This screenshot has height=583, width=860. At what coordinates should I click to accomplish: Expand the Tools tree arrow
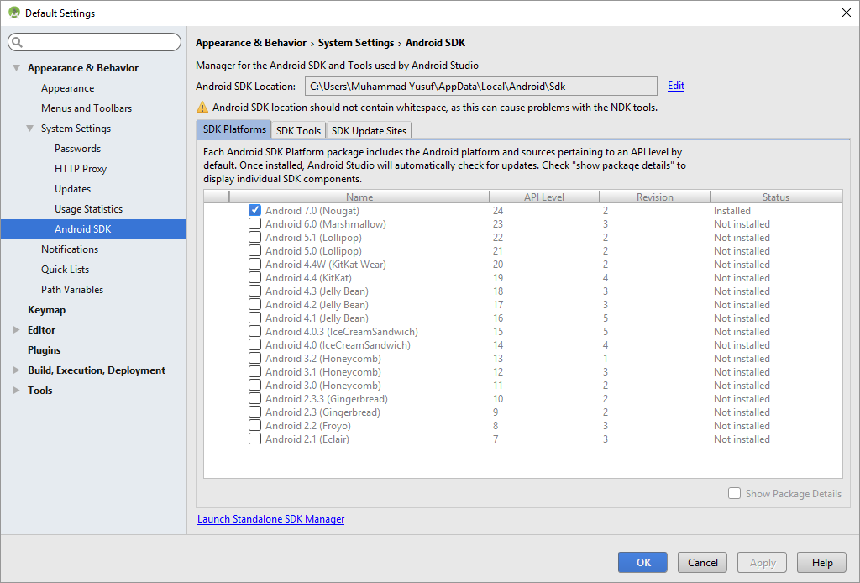[17, 390]
